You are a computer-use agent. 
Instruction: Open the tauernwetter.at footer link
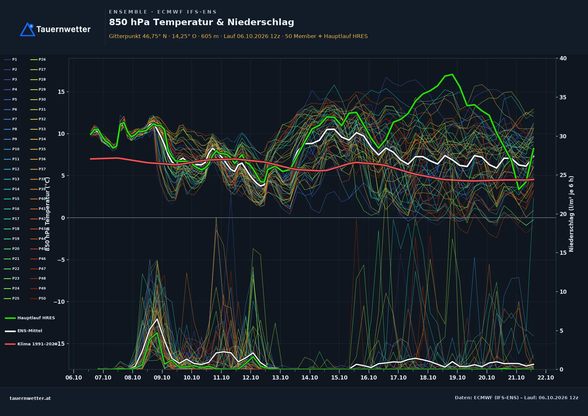click(30, 398)
